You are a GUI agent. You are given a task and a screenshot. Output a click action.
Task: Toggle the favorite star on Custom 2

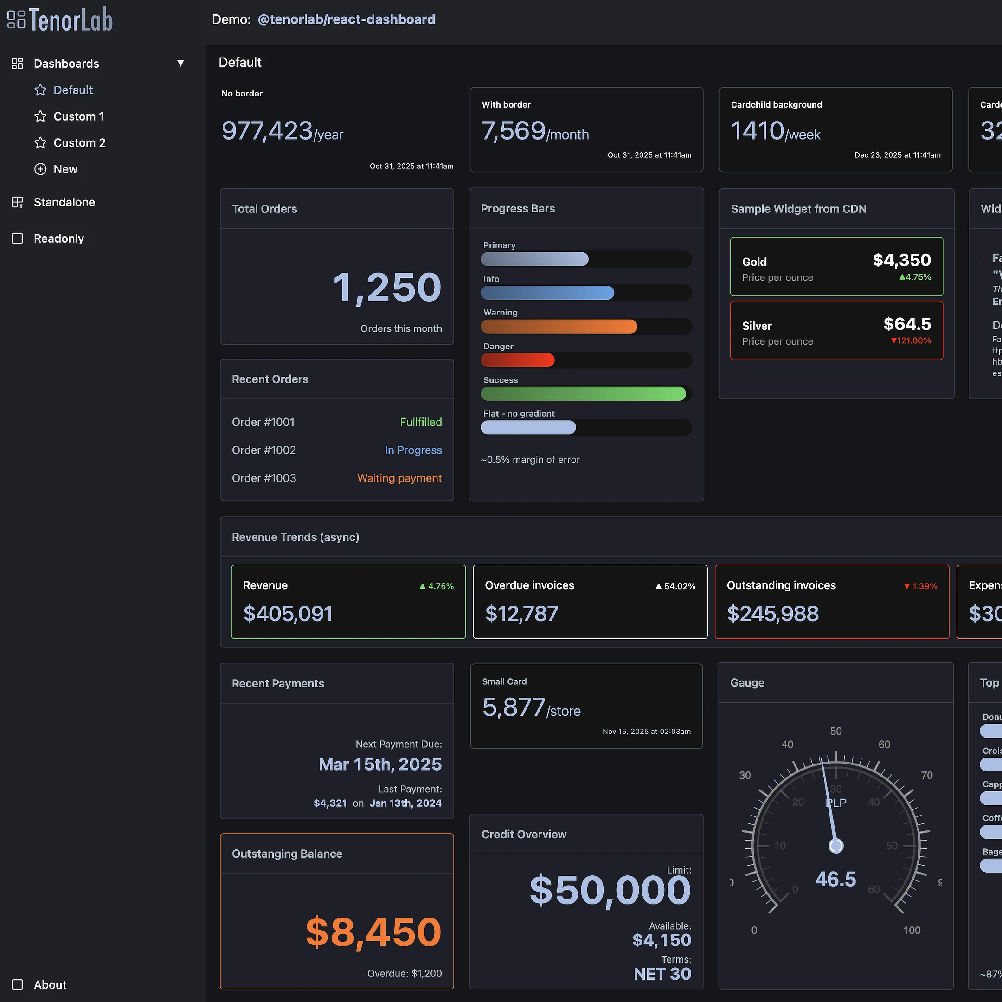pyautogui.click(x=40, y=142)
